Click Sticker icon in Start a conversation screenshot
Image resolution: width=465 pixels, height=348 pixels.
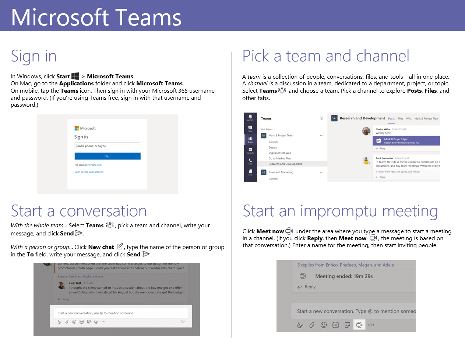pyautogui.click(x=89, y=322)
